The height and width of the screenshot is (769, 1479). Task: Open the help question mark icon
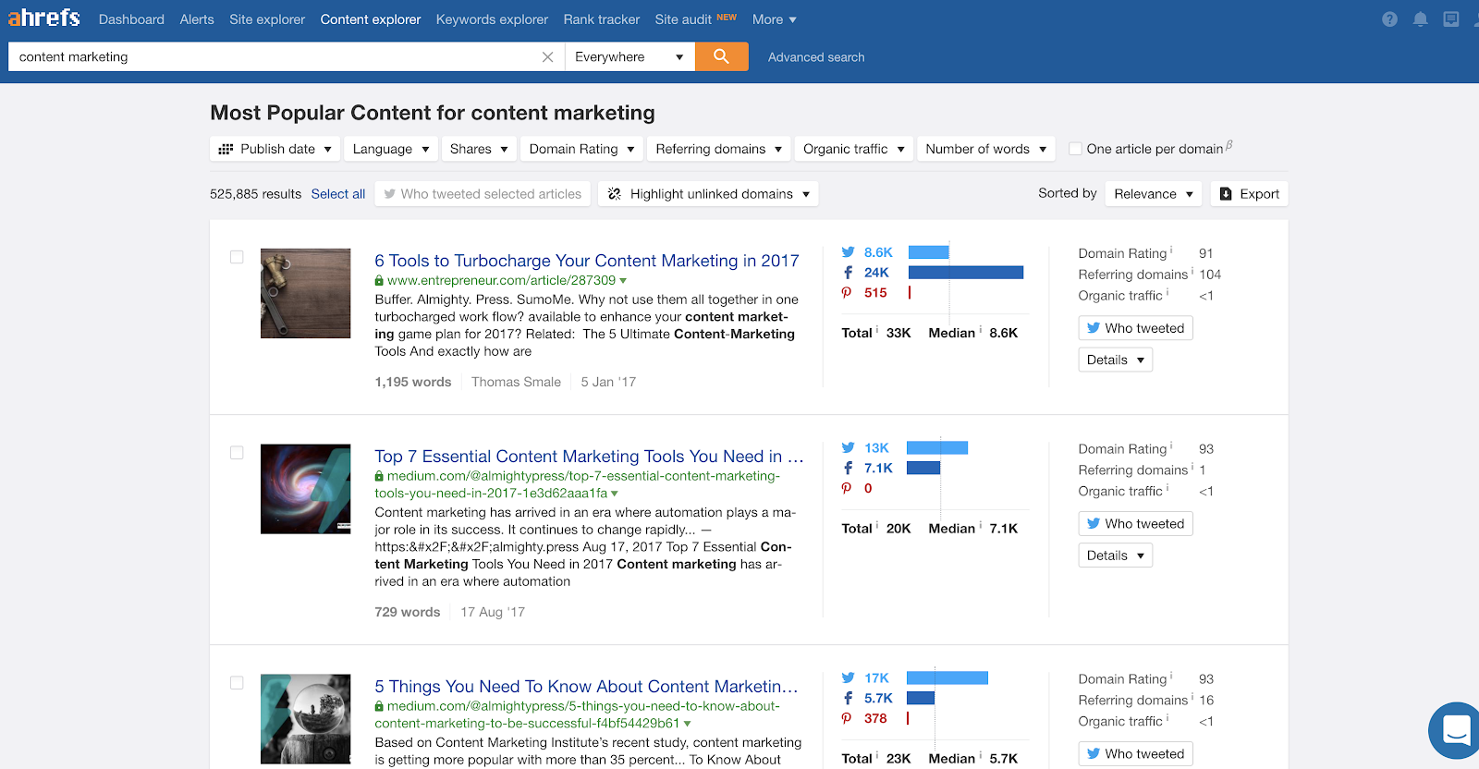click(x=1389, y=19)
